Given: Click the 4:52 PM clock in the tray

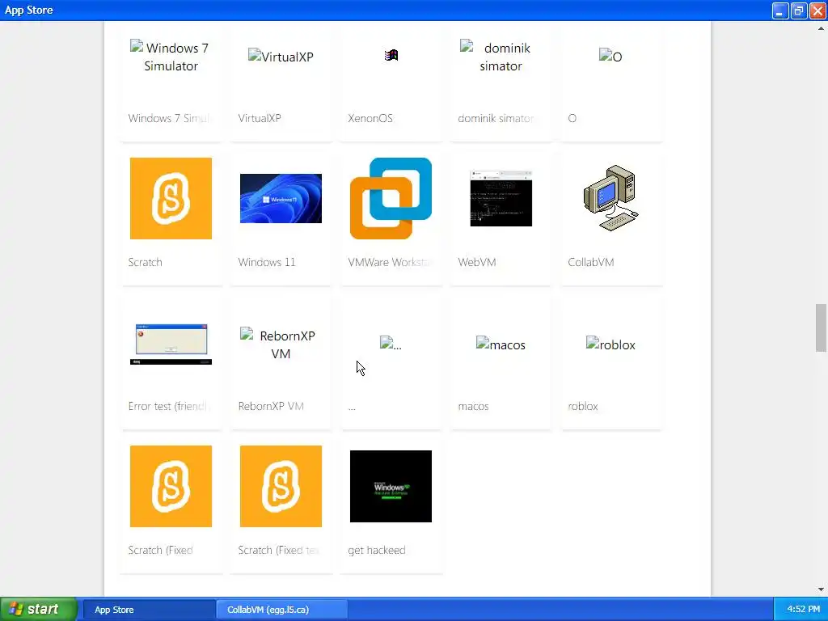Looking at the screenshot, I should 803,609.
